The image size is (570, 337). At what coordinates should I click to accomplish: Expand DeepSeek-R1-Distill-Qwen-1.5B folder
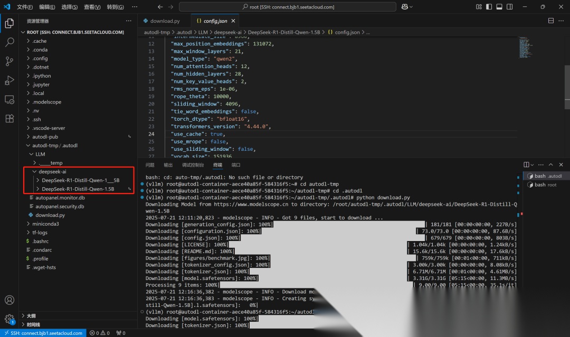(78, 189)
